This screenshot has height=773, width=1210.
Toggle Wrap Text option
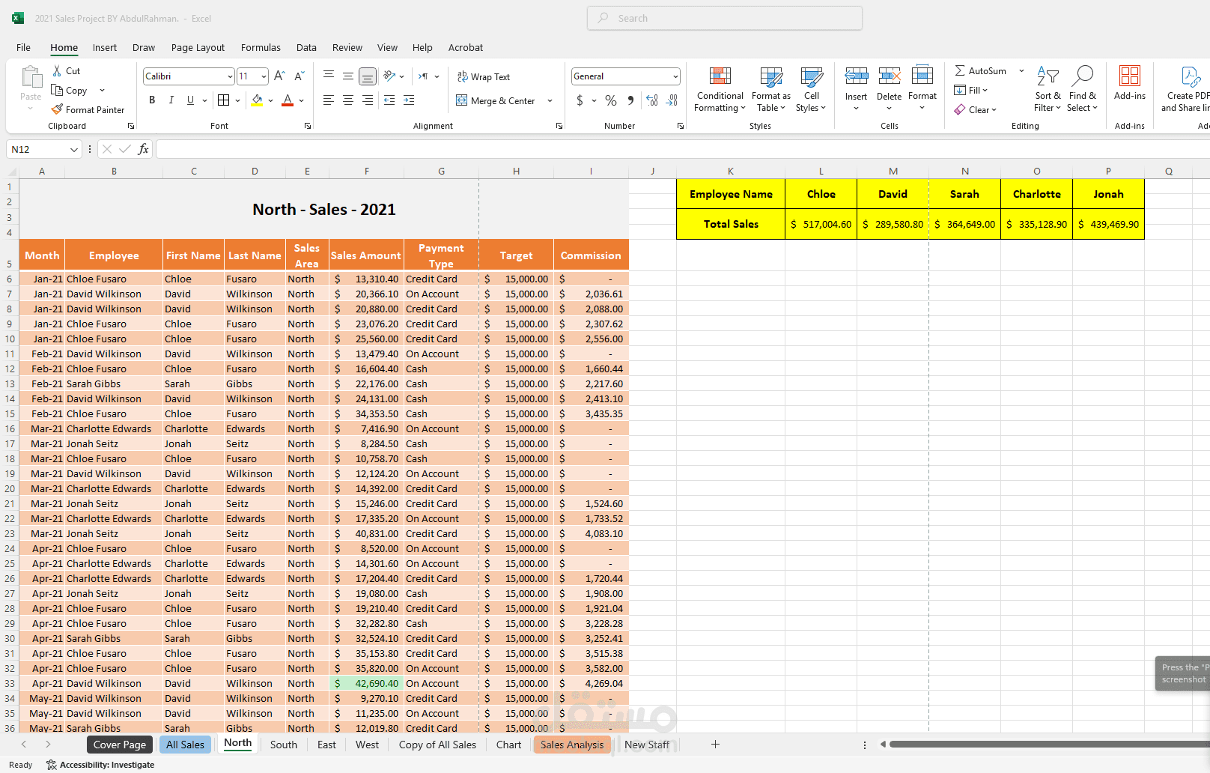tap(483, 77)
